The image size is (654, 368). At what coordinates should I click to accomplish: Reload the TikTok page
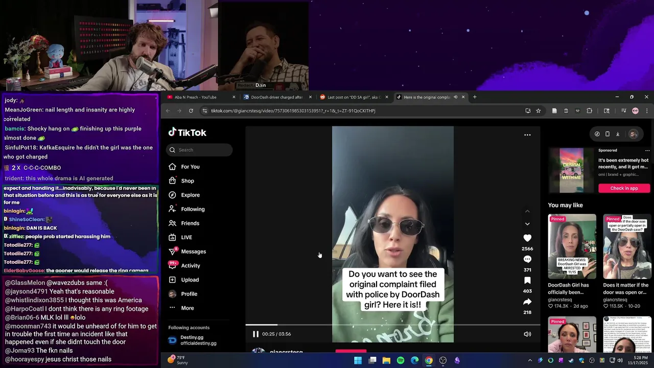pyautogui.click(x=191, y=111)
